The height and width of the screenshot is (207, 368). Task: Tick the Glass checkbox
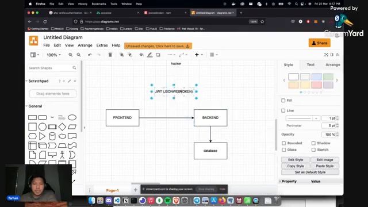[283, 149]
